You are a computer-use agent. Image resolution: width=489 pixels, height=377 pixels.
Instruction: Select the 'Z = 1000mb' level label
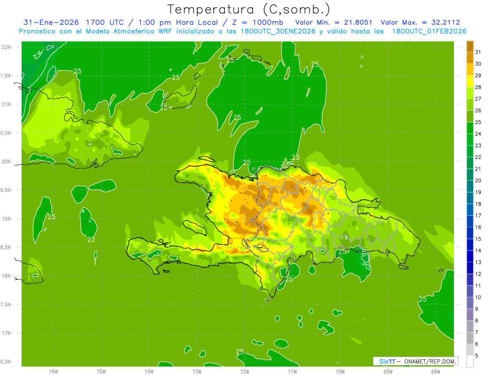tap(259, 22)
